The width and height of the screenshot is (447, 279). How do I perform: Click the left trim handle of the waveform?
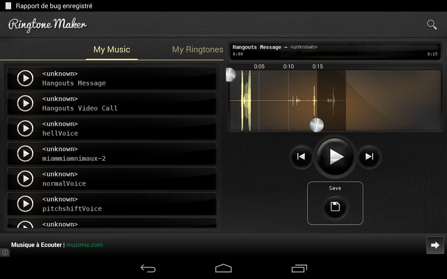tap(230, 75)
